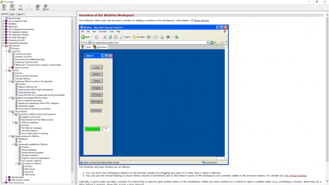
Task: Expand the WebScheduler book
Action: pyautogui.click(x=6, y=177)
